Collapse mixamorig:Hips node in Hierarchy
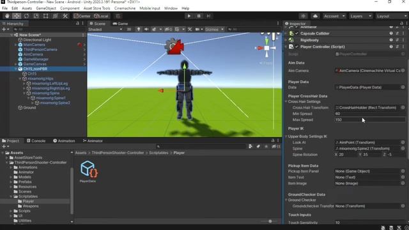The height and width of the screenshot is (230, 409). 20,79
